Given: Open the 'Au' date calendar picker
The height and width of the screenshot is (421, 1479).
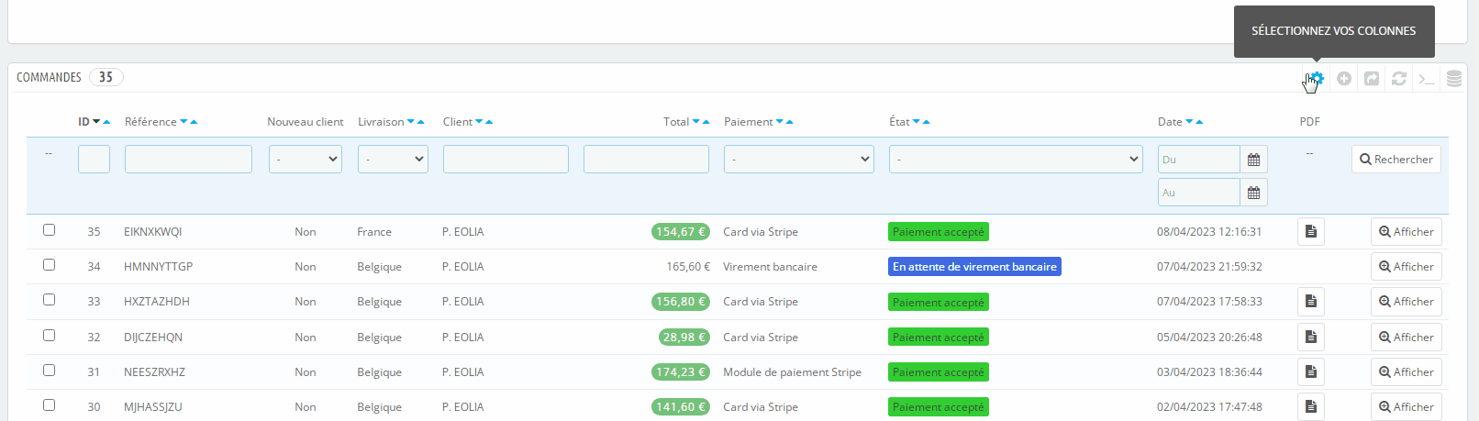Looking at the screenshot, I should 1253,193.
